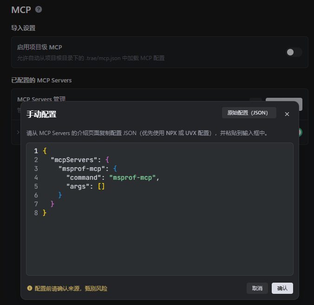Click the 确认 button
Screen dimensions: 314x305
coord(282,288)
